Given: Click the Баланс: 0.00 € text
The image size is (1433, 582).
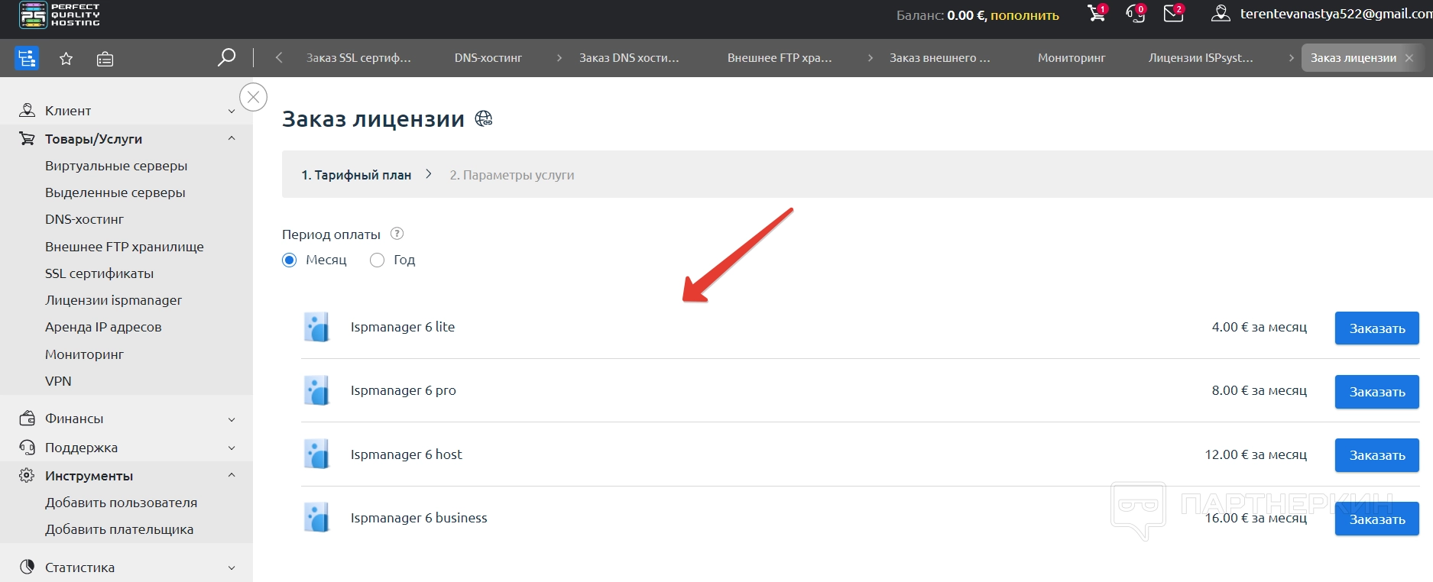Looking at the screenshot, I should pos(941,15).
